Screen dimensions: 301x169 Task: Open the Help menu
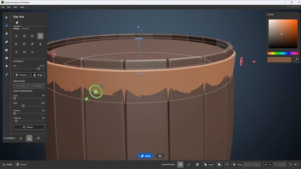point(22,7)
